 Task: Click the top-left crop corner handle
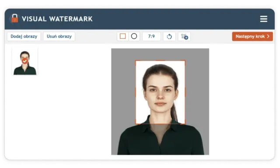[x=136, y=61]
